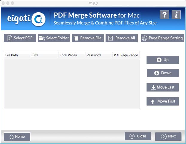Click the Total Pages column header
Viewport: 186px width, 144px height.
pyautogui.click(x=72, y=55)
